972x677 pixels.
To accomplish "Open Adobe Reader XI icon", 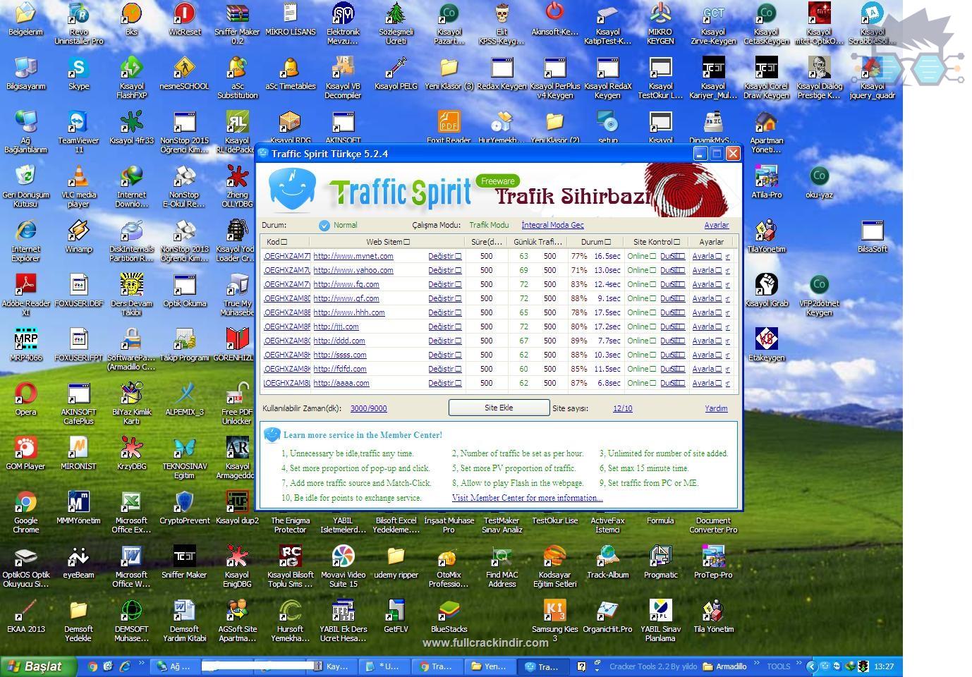I will (25, 294).
